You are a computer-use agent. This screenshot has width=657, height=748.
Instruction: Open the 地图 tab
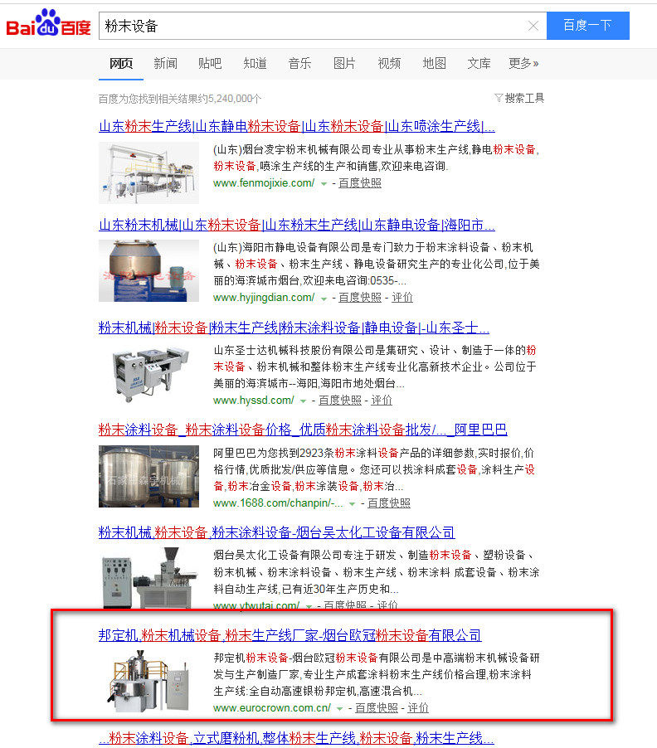click(x=434, y=64)
